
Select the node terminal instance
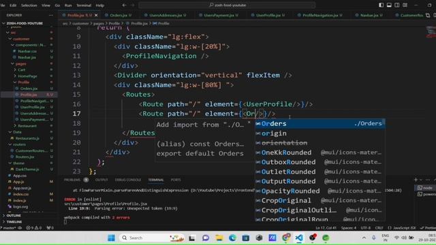tap(425, 188)
